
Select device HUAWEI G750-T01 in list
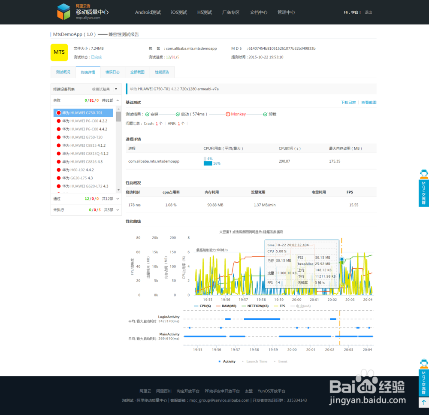[83, 113]
